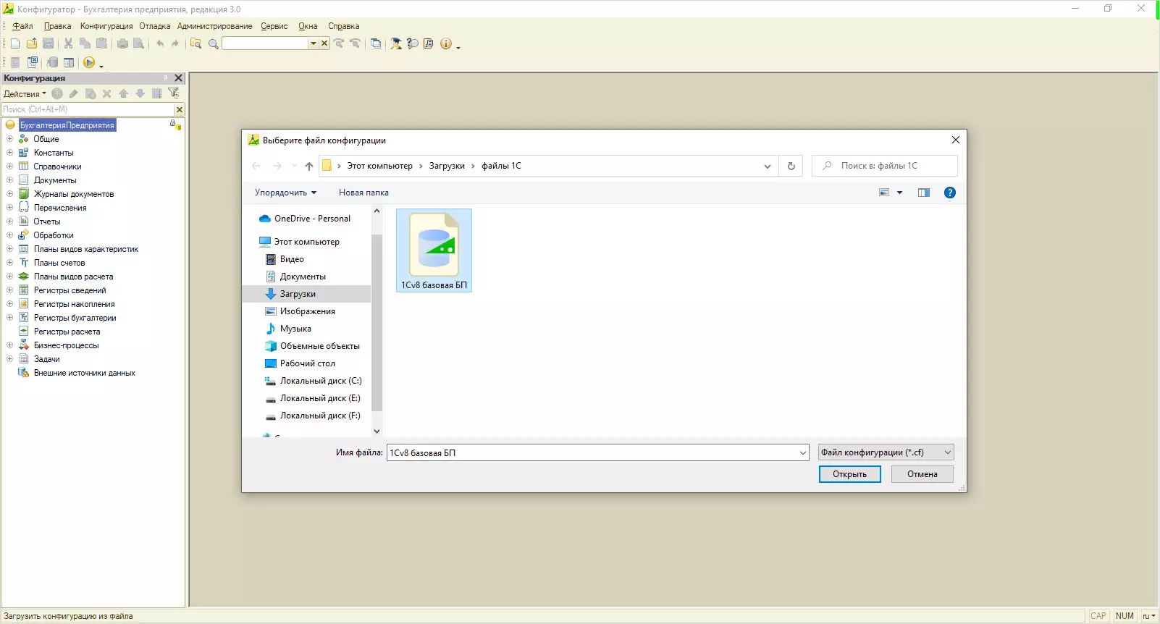Open the Администрирование menu
The width and height of the screenshot is (1160, 624).
pos(214,26)
